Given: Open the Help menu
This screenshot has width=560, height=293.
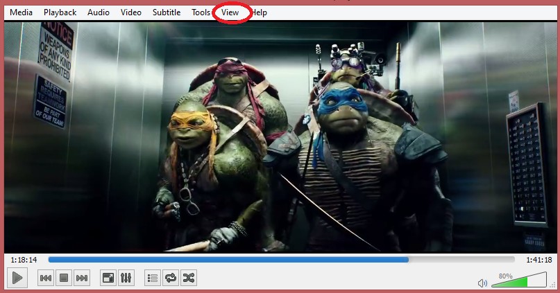Looking at the screenshot, I should pos(260,12).
